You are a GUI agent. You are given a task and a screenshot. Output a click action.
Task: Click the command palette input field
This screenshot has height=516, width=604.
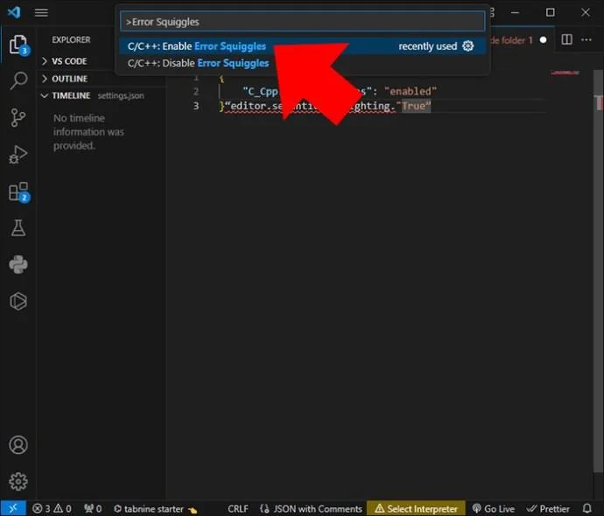click(x=302, y=22)
